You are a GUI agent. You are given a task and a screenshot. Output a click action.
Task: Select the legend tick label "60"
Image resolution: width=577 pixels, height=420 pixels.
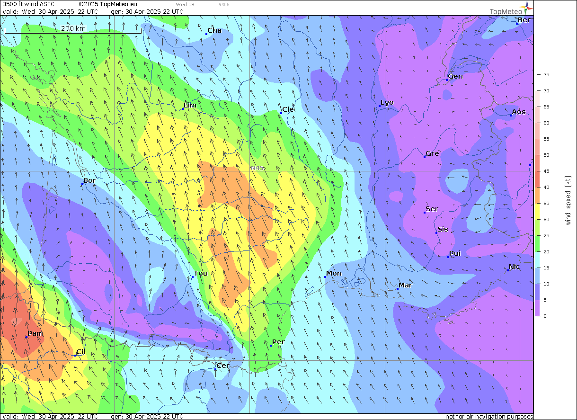[546, 123]
